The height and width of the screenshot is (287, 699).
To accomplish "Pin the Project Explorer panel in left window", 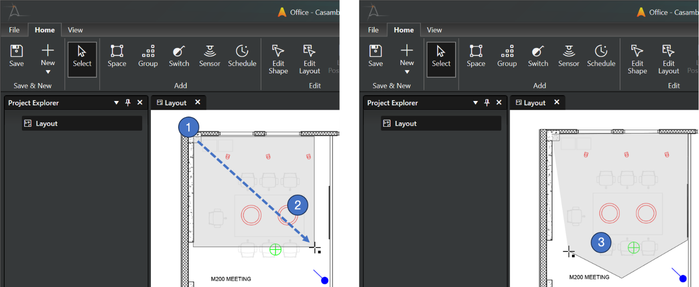I will 128,102.
